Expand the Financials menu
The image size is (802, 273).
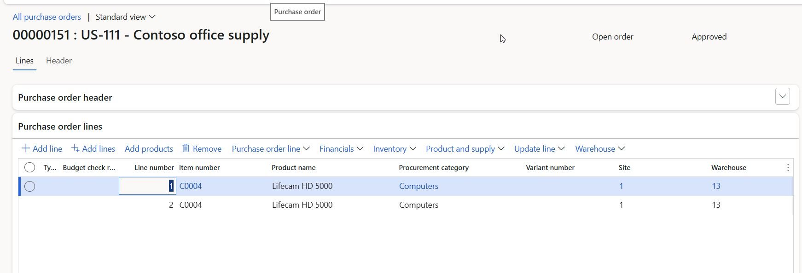[341, 149]
